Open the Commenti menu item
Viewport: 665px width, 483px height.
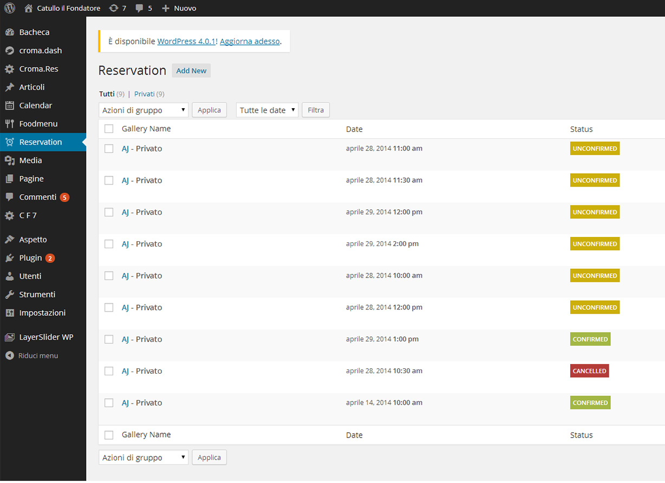(x=38, y=197)
